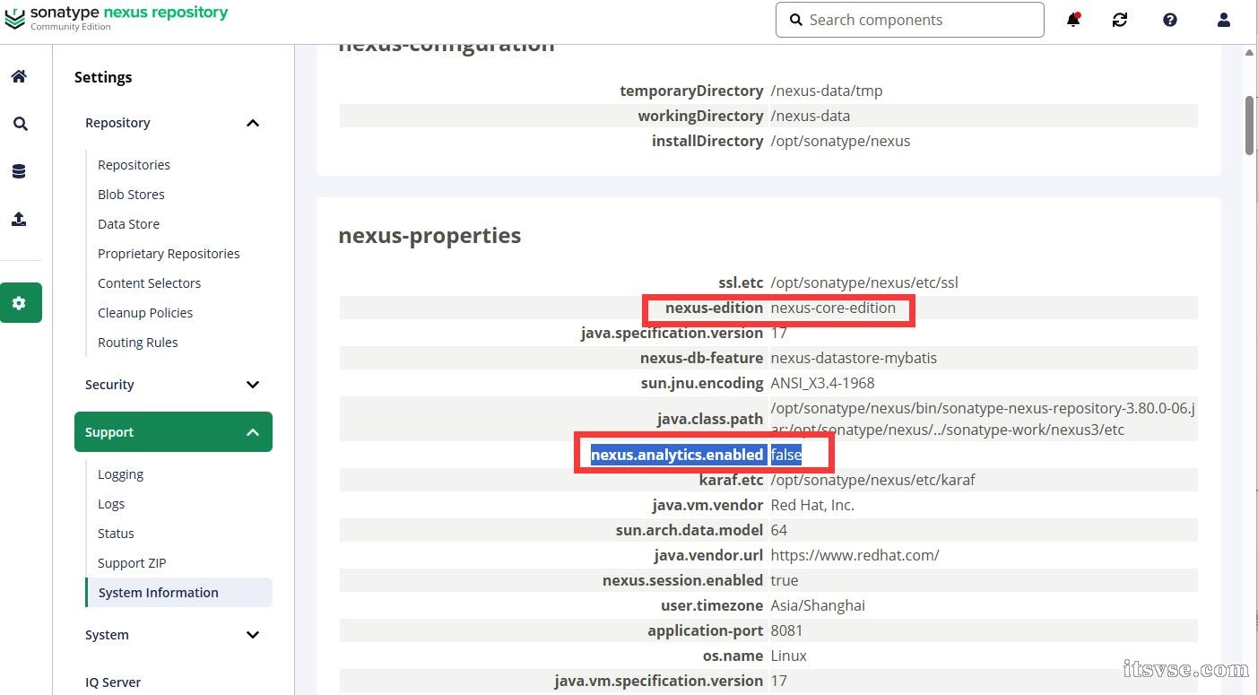Screen dimensions: 1258x695
Task: Click the highlighted false value
Action: pyautogui.click(x=786, y=455)
